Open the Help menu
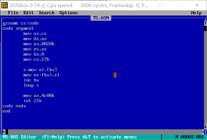Screen dimensions: 207x140 196,13
